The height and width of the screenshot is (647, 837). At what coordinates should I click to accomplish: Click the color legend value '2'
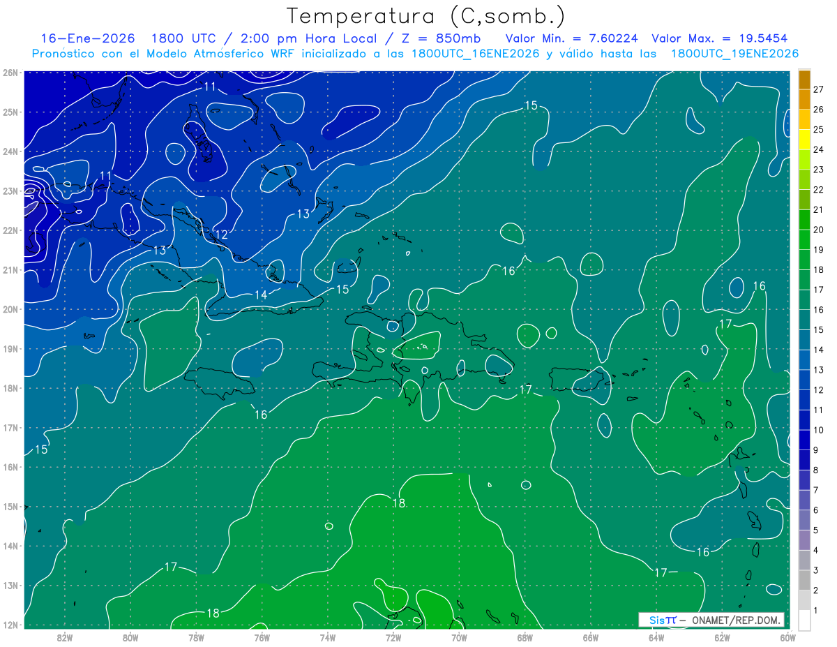[x=817, y=590]
